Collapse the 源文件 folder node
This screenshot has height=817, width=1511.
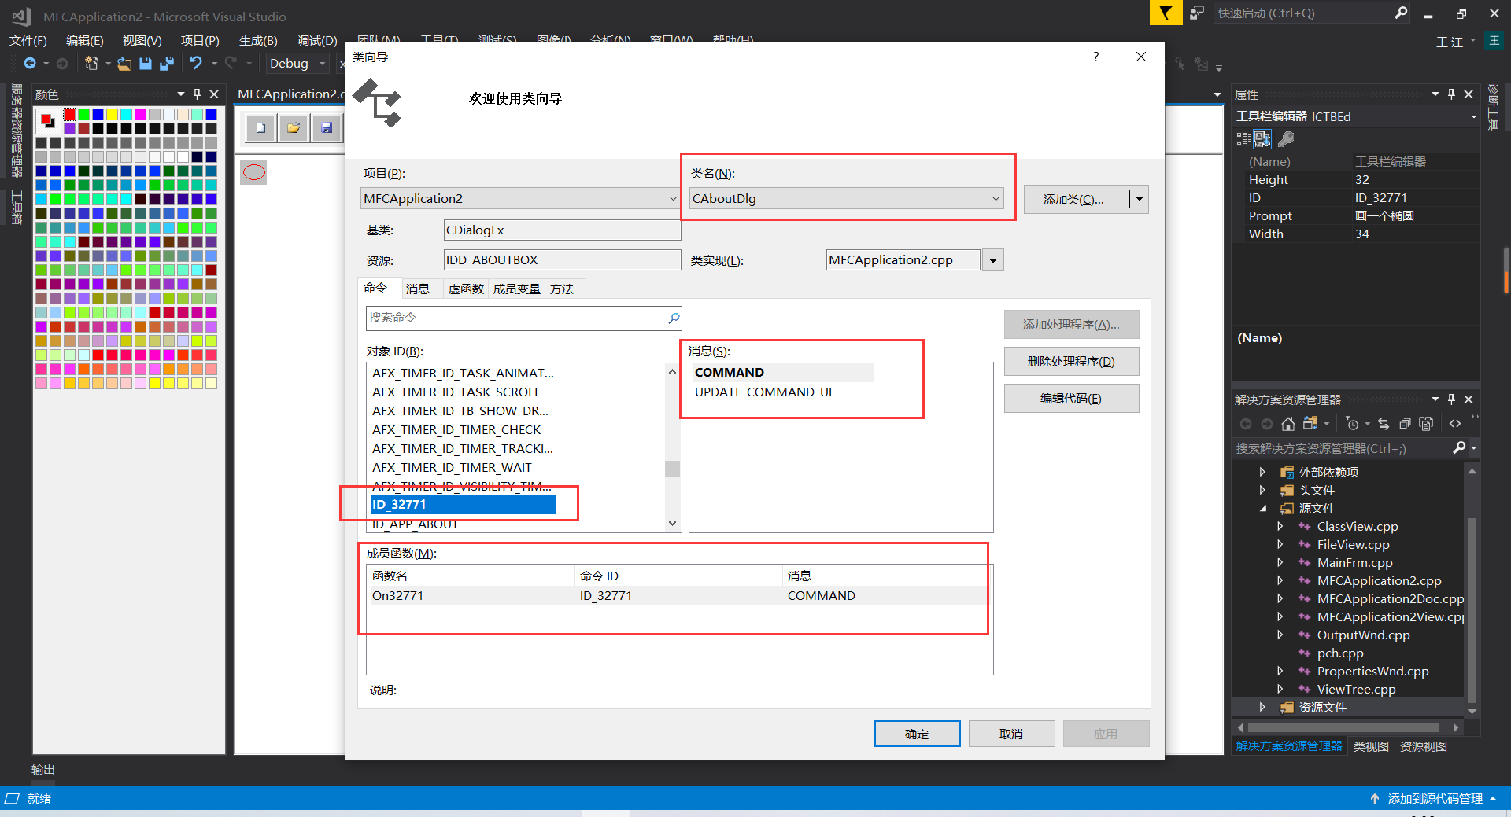click(x=1262, y=508)
